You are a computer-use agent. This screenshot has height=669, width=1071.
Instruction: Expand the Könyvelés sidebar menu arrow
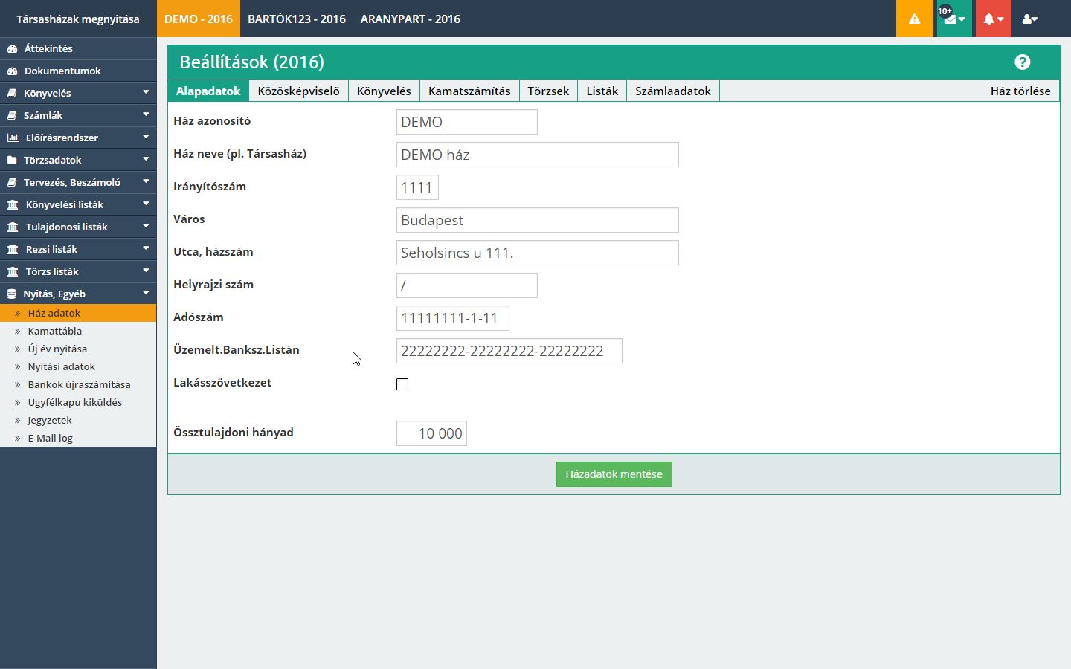pyautogui.click(x=146, y=92)
